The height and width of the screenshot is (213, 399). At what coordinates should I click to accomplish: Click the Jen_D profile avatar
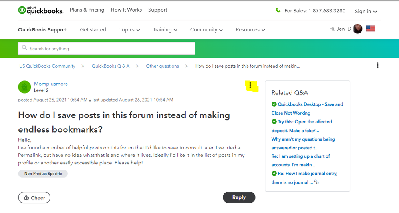tap(357, 29)
